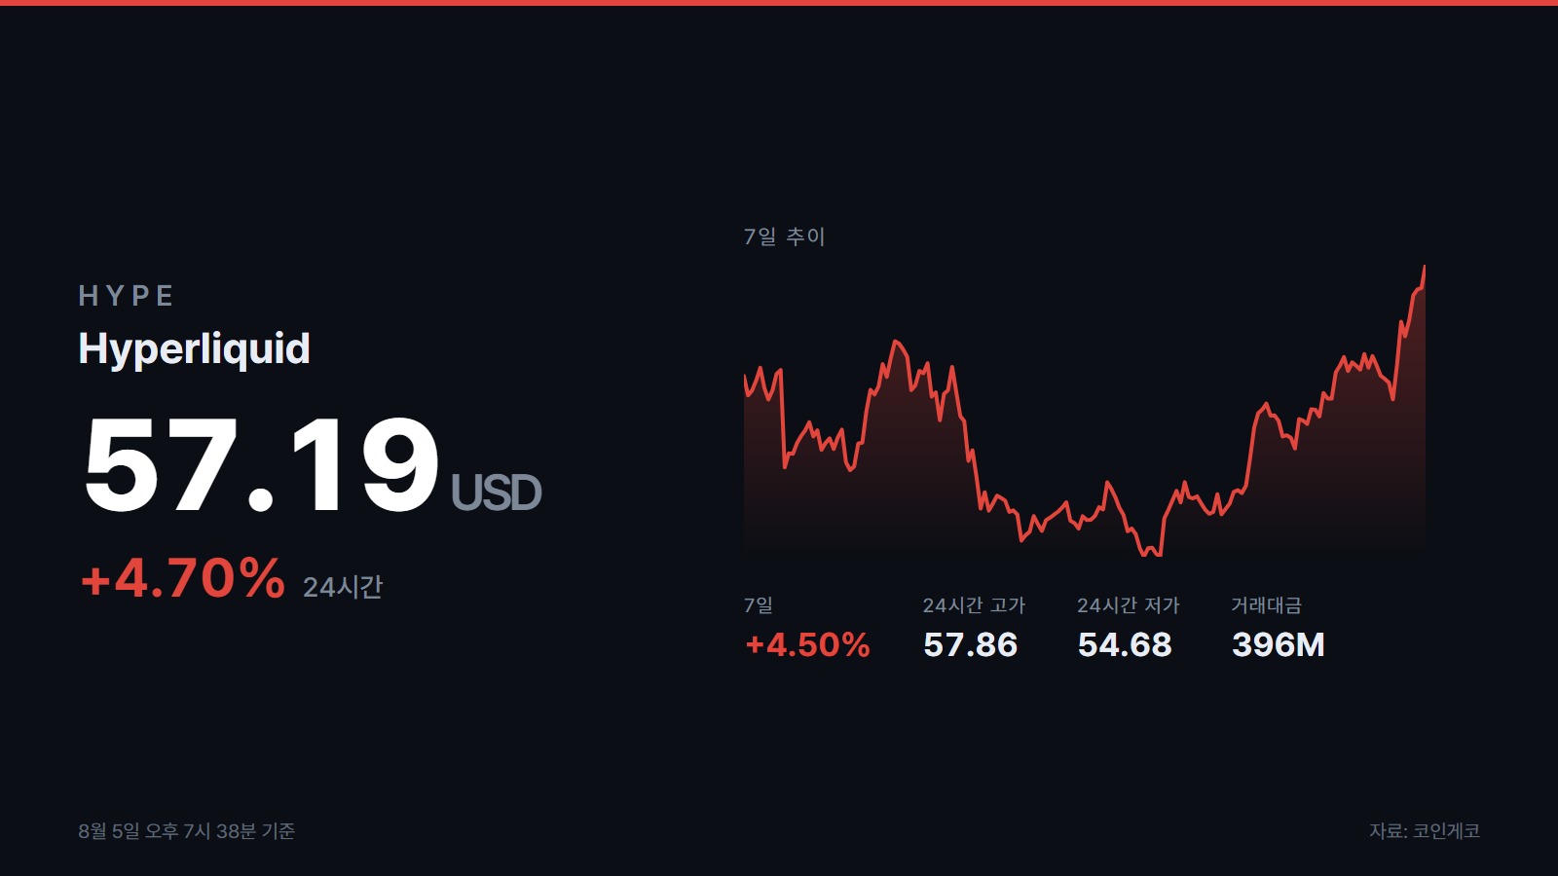This screenshot has height=876, width=1558.
Task: Click the 57.19 price value
Action: pos(261,465)
